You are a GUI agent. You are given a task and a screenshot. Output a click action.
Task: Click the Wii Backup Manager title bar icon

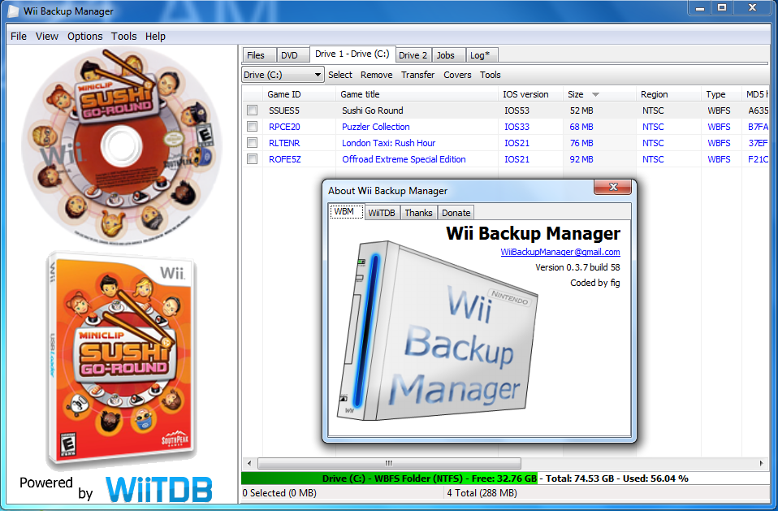pyautogui.click(x=13, y=11)
